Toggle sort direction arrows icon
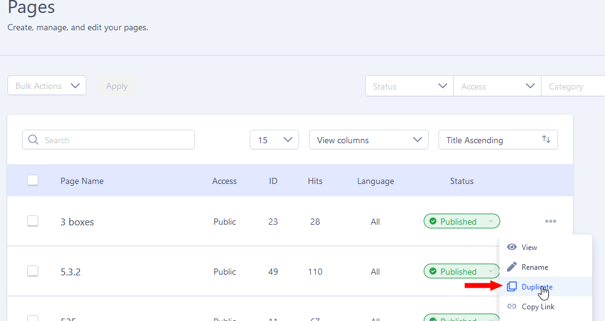 [x=546, y=140]
